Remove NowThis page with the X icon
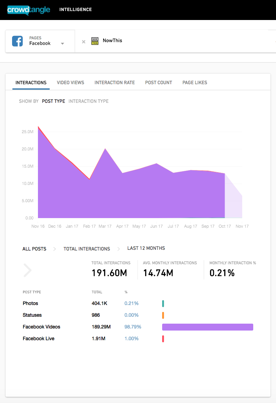The image size is (276, 403). [83, 42]
